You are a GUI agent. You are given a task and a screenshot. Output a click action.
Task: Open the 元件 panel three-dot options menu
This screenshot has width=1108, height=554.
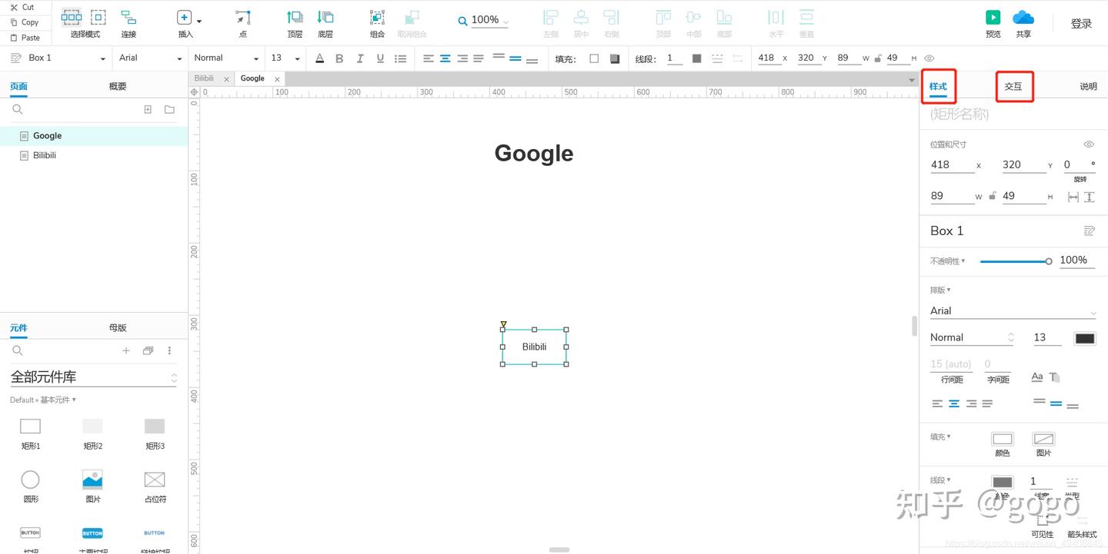[x=169, y=350]
